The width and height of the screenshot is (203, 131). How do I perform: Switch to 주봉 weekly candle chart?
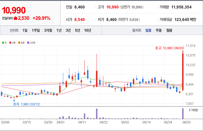tap(159, 30)
